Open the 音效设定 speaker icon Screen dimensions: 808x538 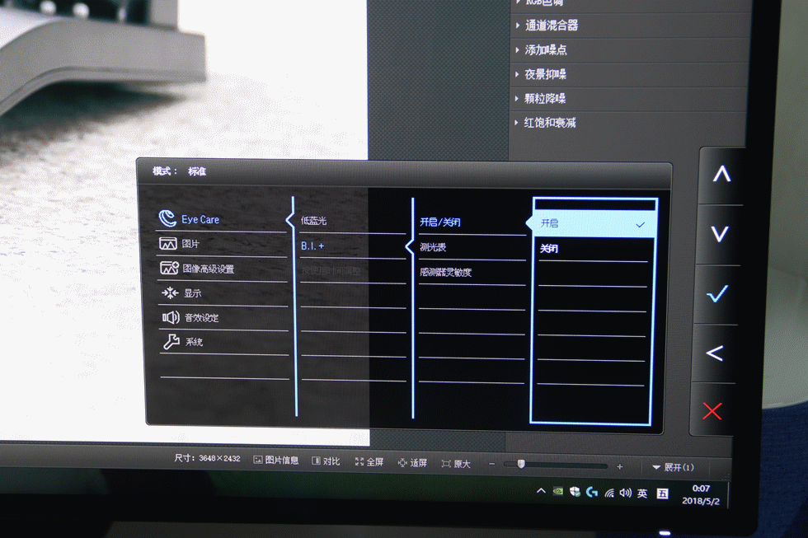[x=170, y=317]
